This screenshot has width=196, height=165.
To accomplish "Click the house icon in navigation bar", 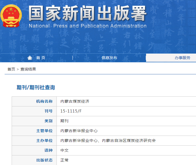I will tap(30, 58).
